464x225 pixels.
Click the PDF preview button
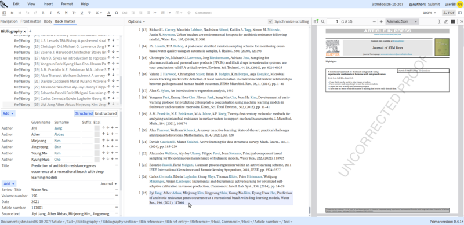coord(449,13)
